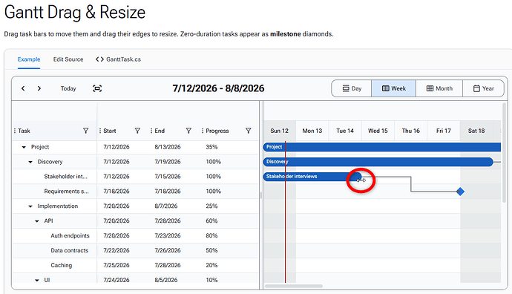Image resolution: width=512 pixels, height=294 pixels.
Task: Open the Edit Source tab
Action: 68,59
